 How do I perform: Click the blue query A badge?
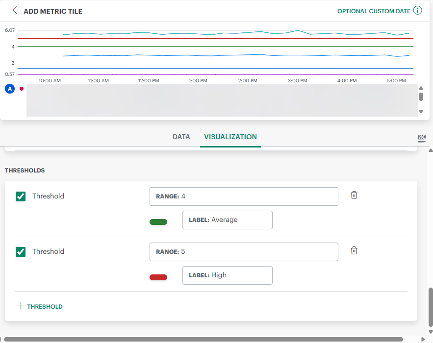tap(9, 89)
